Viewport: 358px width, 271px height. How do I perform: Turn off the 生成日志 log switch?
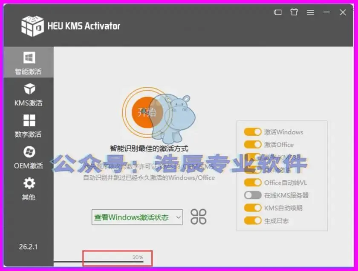click(252, 221)
